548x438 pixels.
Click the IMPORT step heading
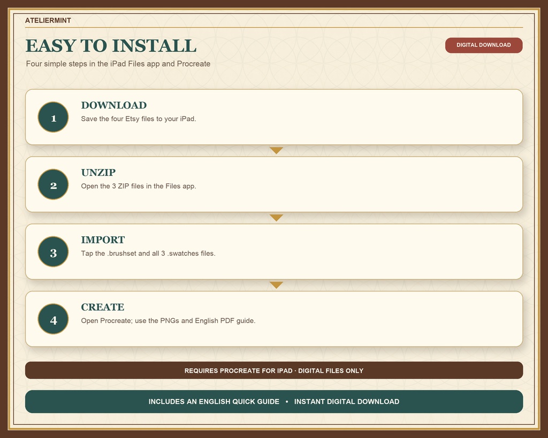pos(103,240)
